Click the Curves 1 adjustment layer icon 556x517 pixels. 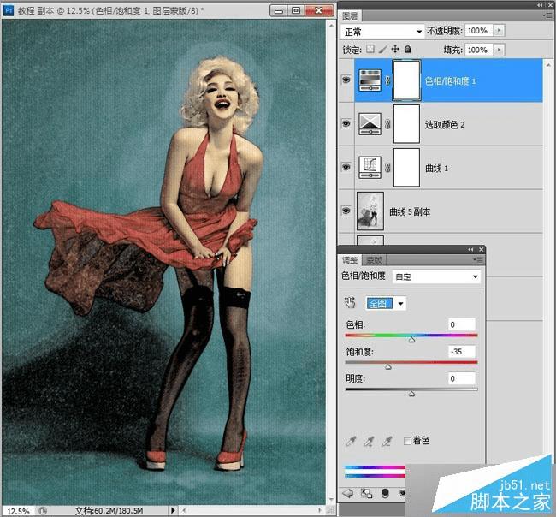370,168
